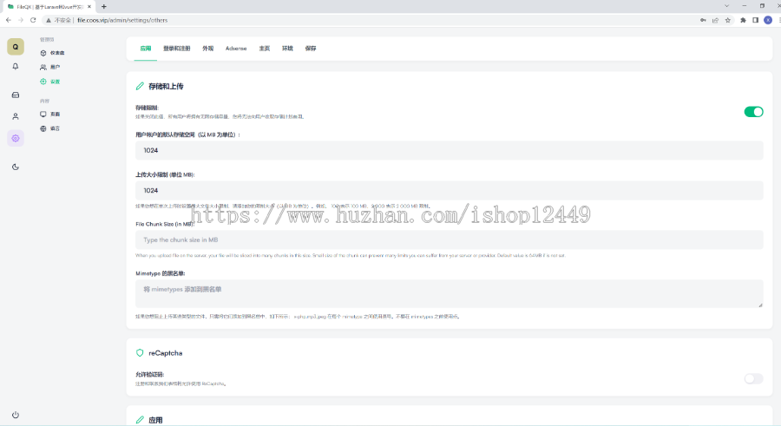This screenshot has width=781, height=426.
Task: Open the tab search chevron in title bar
Action: [726, 6]
